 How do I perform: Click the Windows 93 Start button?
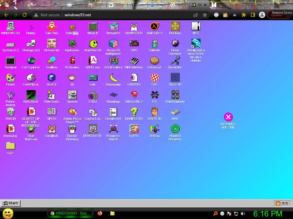[11, 203]
